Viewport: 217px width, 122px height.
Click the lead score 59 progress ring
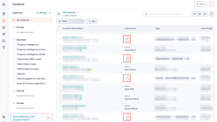(x=127, y=39)
